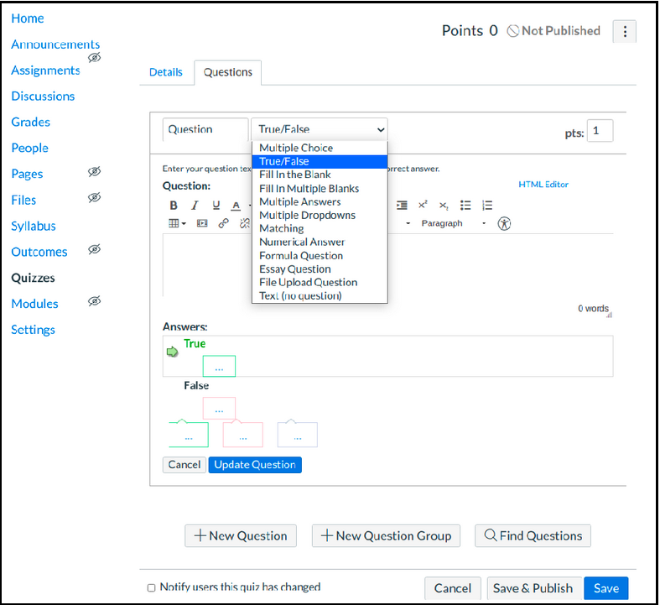660x605 pixels.
Task: Select 'Essay Question' from the type list
Action: click(295, 269)
